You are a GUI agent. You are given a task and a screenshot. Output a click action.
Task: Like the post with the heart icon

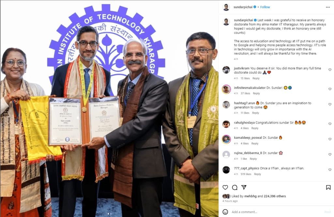225,187
